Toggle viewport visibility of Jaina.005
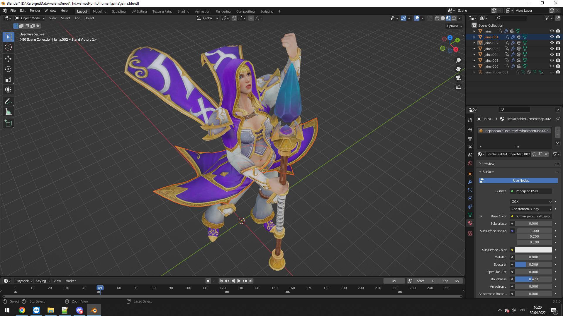This screenshot has height=316, width=563. click(x=552, y=60)
